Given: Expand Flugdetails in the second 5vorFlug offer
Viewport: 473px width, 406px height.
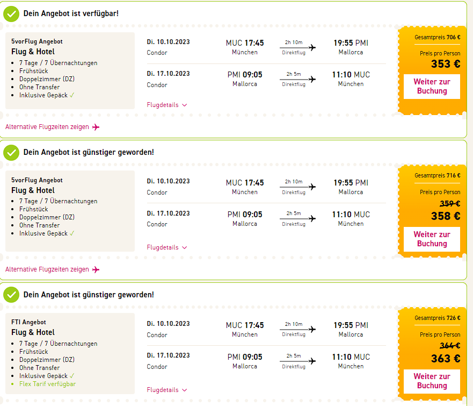Looking at the screenshot, I should [167, 248].
